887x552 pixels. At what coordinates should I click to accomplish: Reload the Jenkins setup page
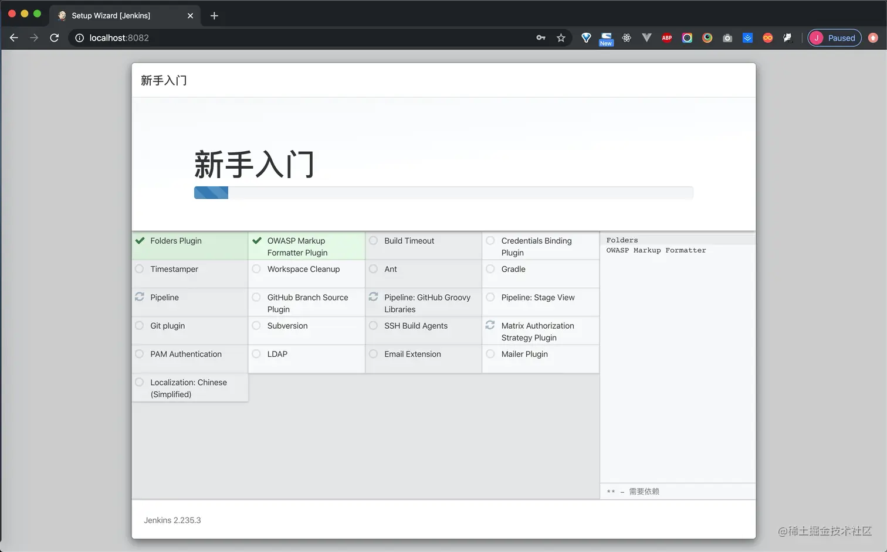coord(55,38)
